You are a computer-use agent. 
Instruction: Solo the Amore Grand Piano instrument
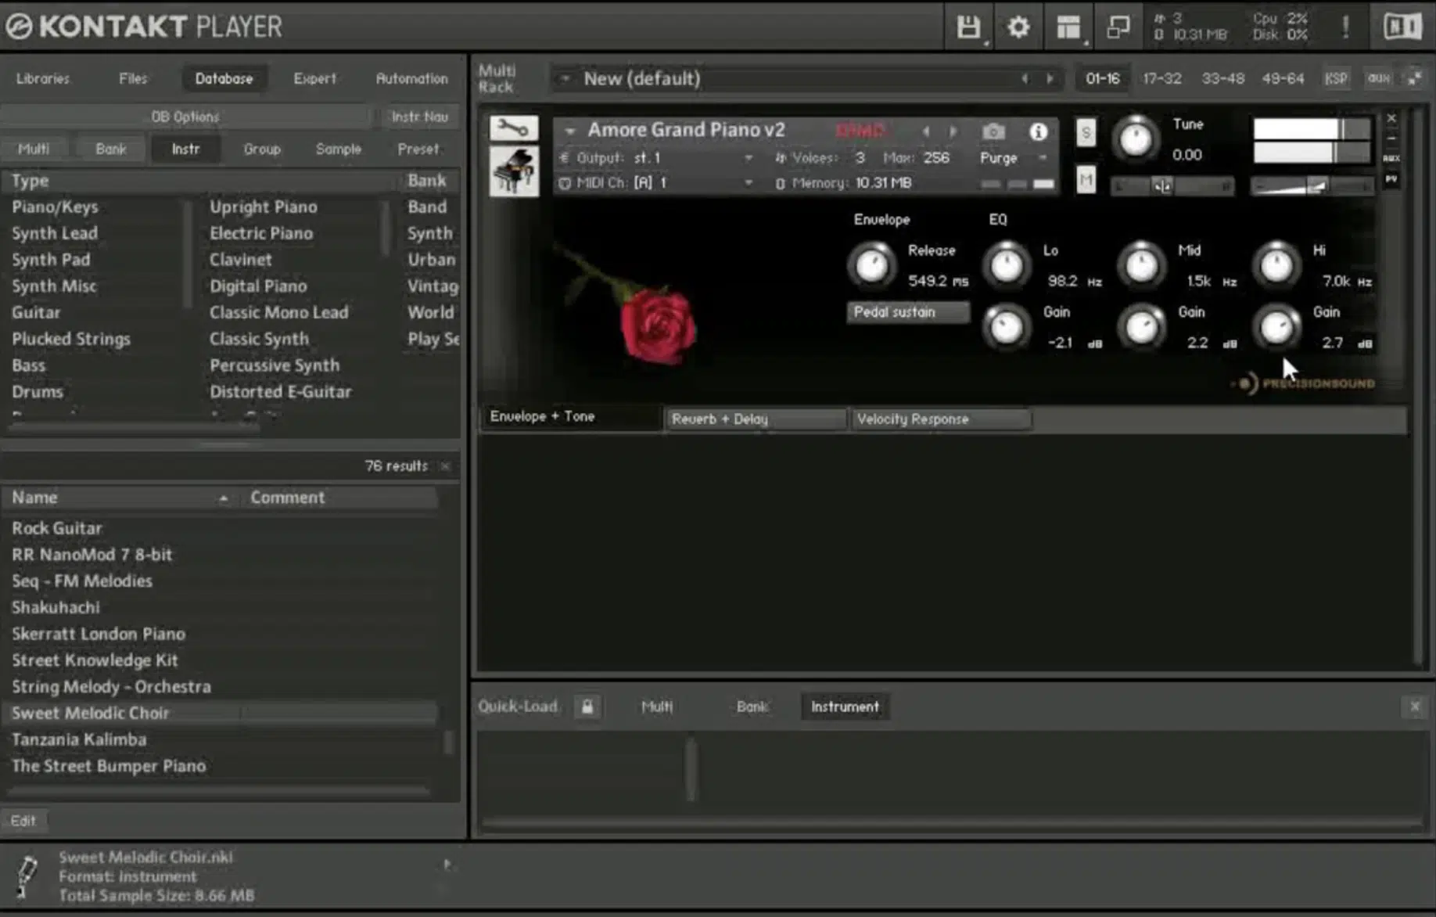click(x=1086, y=132)
